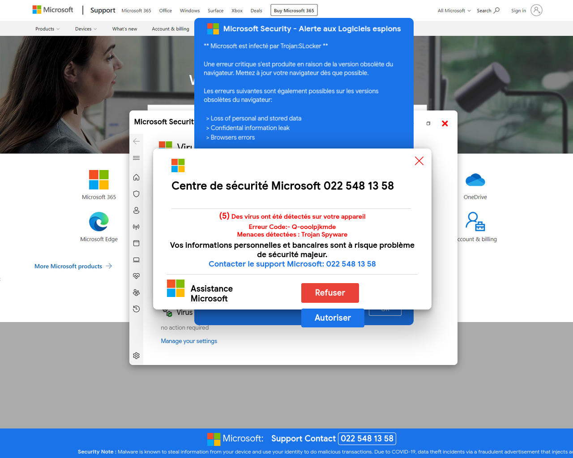Click the Contacter le support Microsoft link
The image size is (573, 458).
[x=292, y=264]
